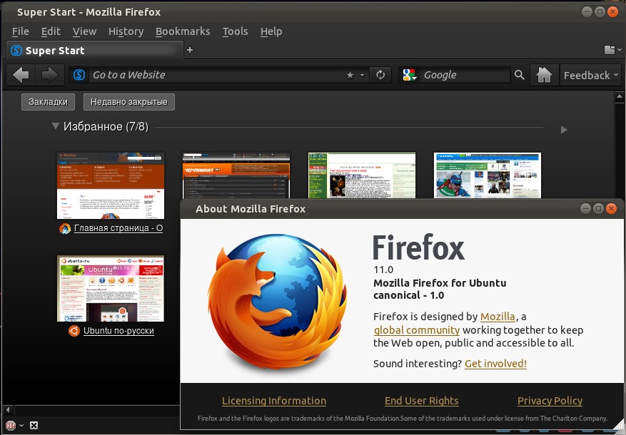Open the address bar history dropdown arrow
Screen dimensions: 626x435
(x=362, y=75)
